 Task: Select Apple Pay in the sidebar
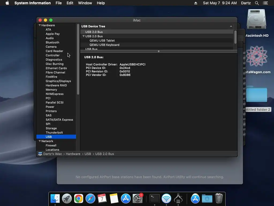pos(53,34)
